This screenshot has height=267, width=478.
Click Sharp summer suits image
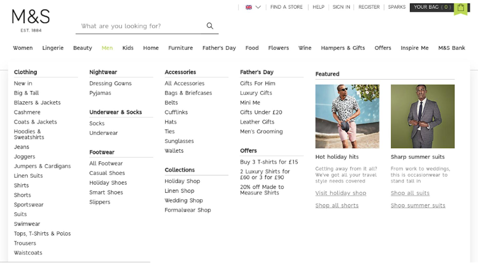click(x=422, y=116)
